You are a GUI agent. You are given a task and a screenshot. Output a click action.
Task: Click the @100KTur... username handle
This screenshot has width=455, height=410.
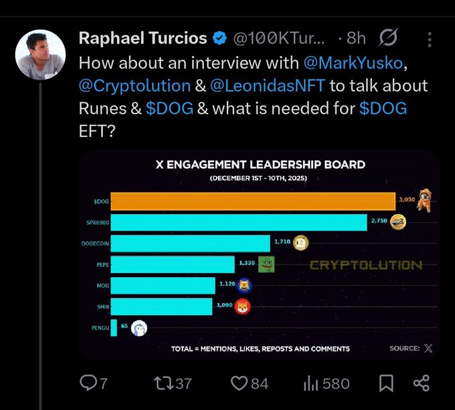click(x=279, y=39)
